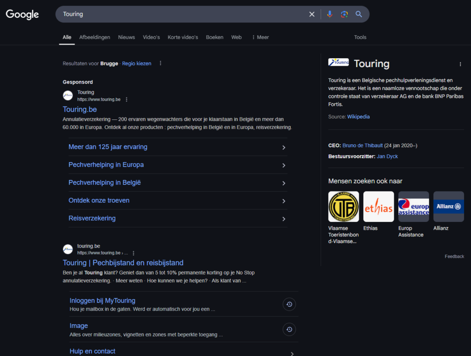Open Google Lens image search
This screenshot has height=356, width=471.
point(344,14)
